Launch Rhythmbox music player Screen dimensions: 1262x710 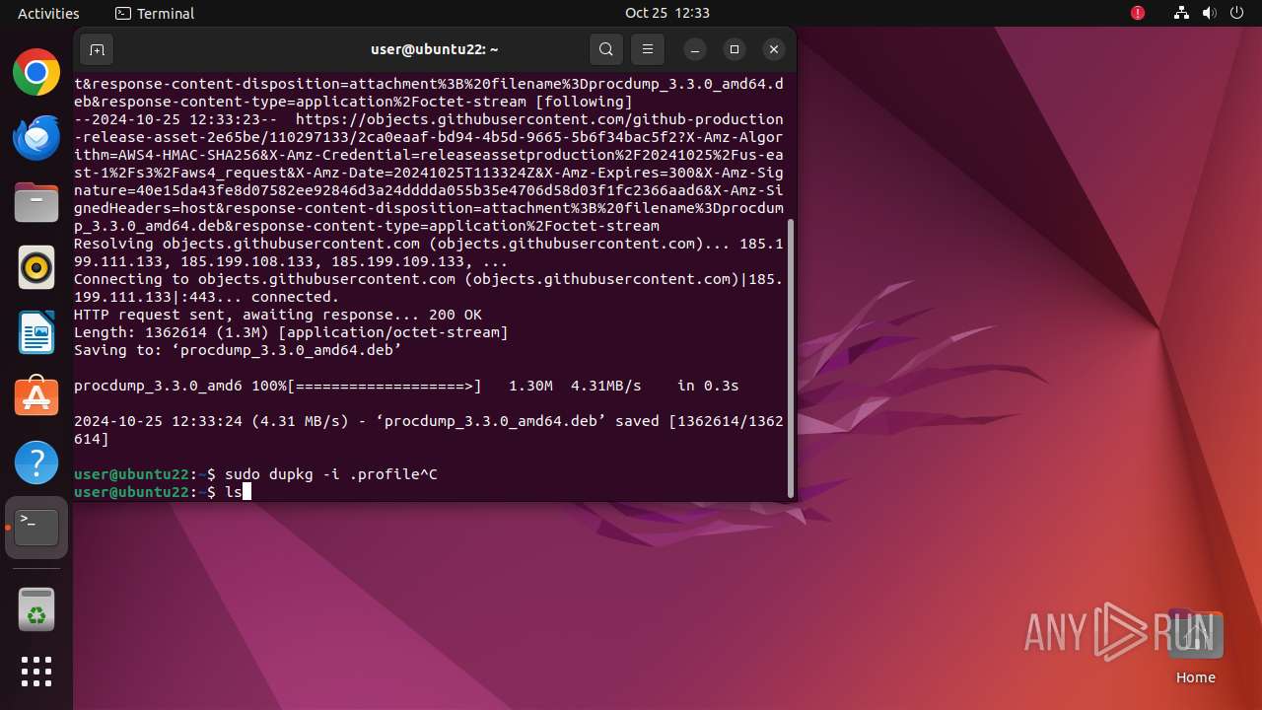point(36,267)
